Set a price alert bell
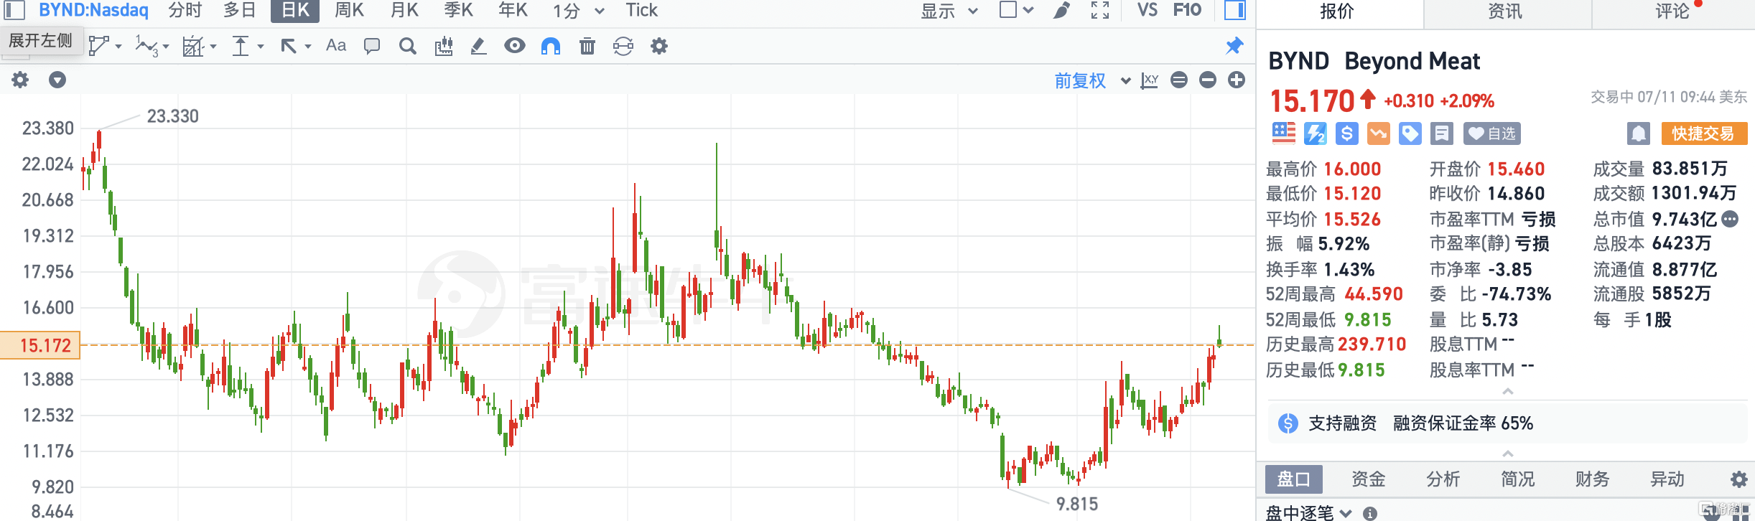The width and height of the screenshot is (1755, 521). (1638, 133)
